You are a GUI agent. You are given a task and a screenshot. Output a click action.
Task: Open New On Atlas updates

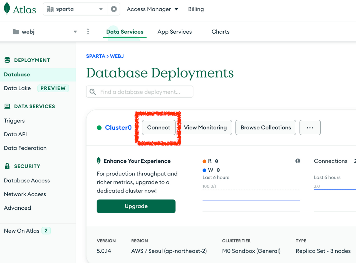coord(22,231)
